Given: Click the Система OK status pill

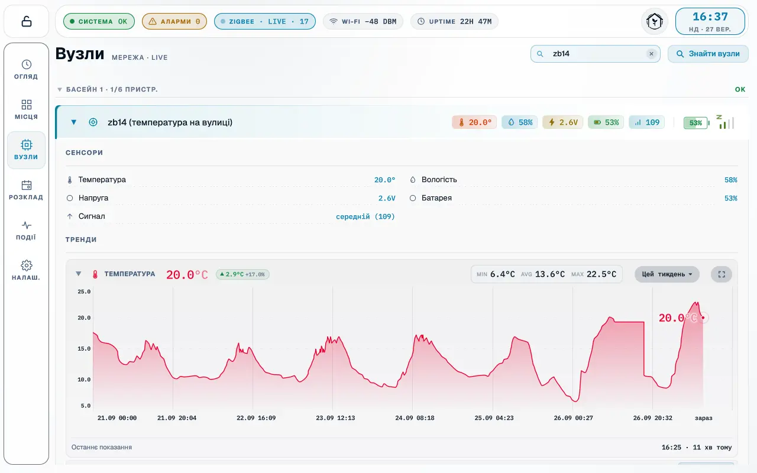Looking at the screenshot, I should (x=99, y=21).
